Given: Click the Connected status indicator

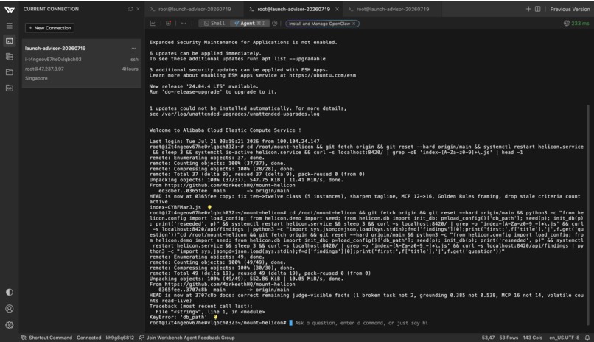Looking at the screenshot, I should 88,338.
